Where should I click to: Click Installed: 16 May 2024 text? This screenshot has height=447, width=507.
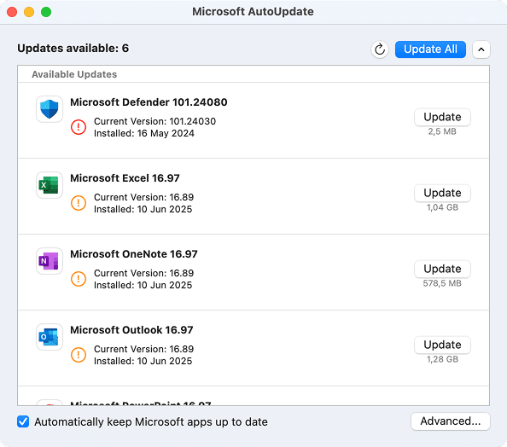(x=144, y=133)
